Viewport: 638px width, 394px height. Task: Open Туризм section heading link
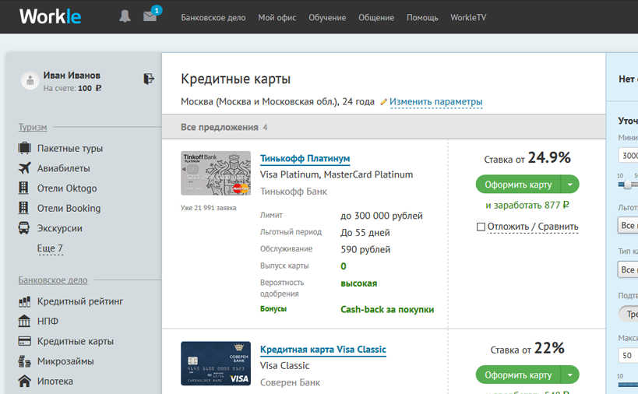coord(33,127)
